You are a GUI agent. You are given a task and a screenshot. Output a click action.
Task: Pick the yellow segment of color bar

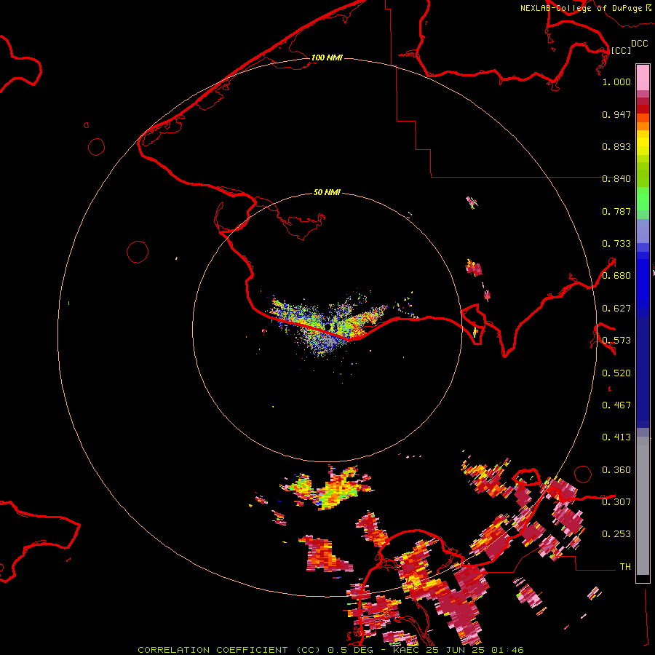tap(643, 143)
